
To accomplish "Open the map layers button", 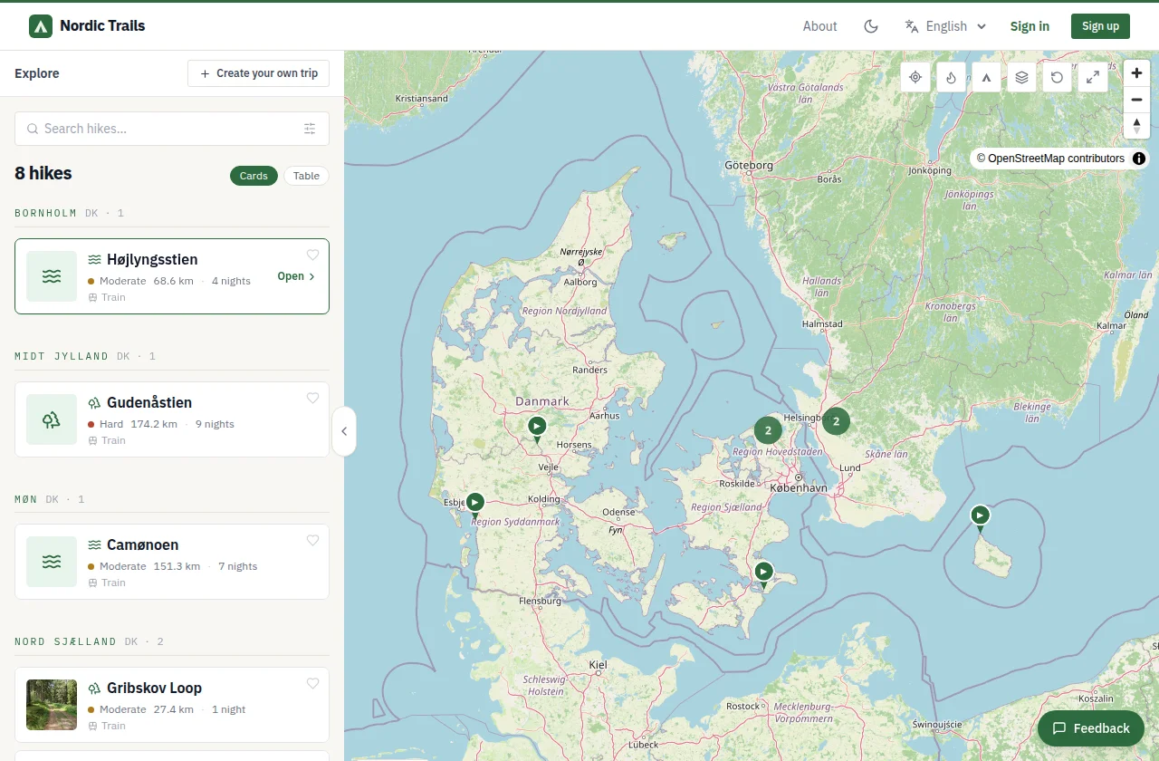I will pos(1021,77).
